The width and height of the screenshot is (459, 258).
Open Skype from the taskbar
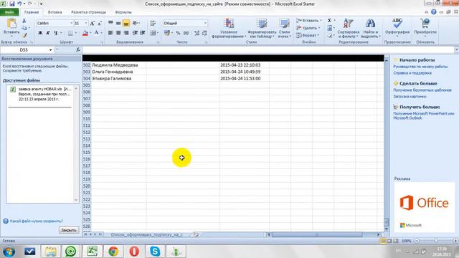[155, 252]
